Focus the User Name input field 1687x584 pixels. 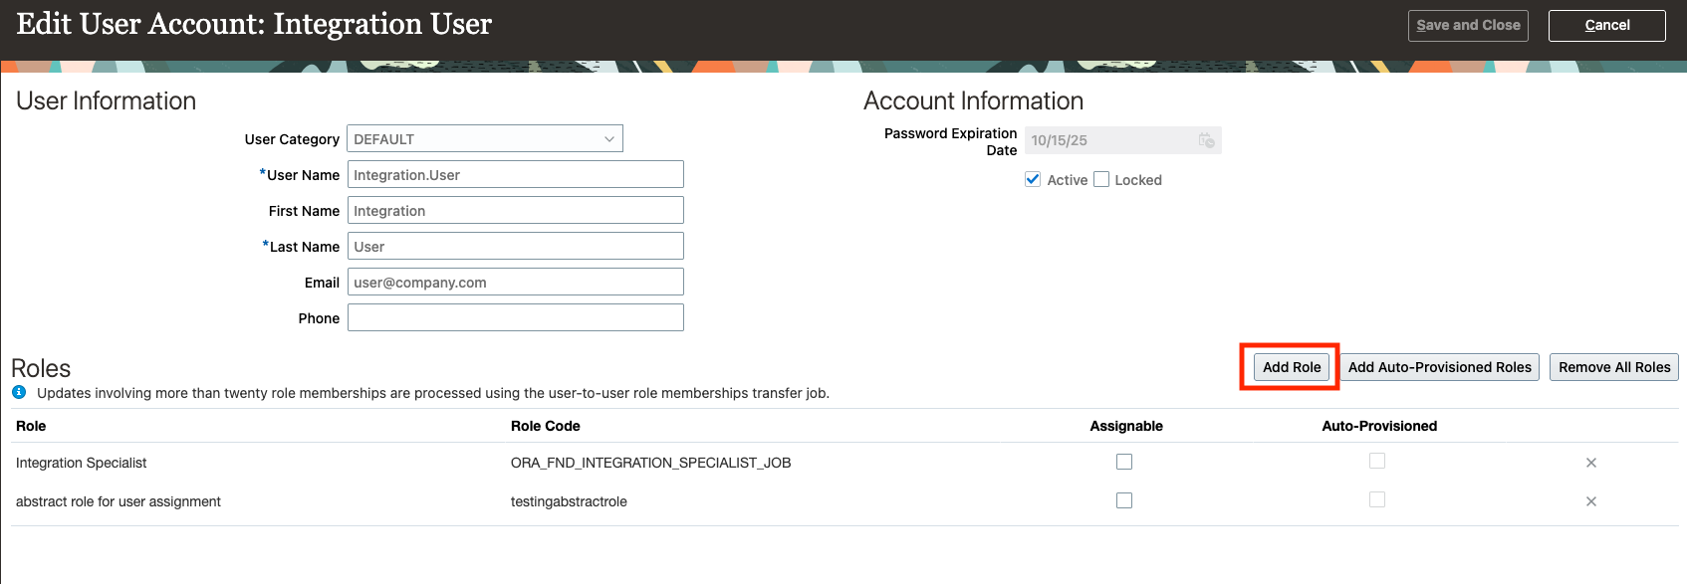(x=515, y=175)
